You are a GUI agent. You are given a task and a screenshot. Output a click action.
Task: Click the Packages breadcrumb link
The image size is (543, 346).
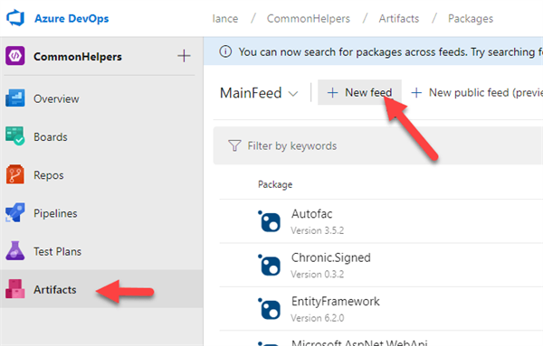click(471, 19)
